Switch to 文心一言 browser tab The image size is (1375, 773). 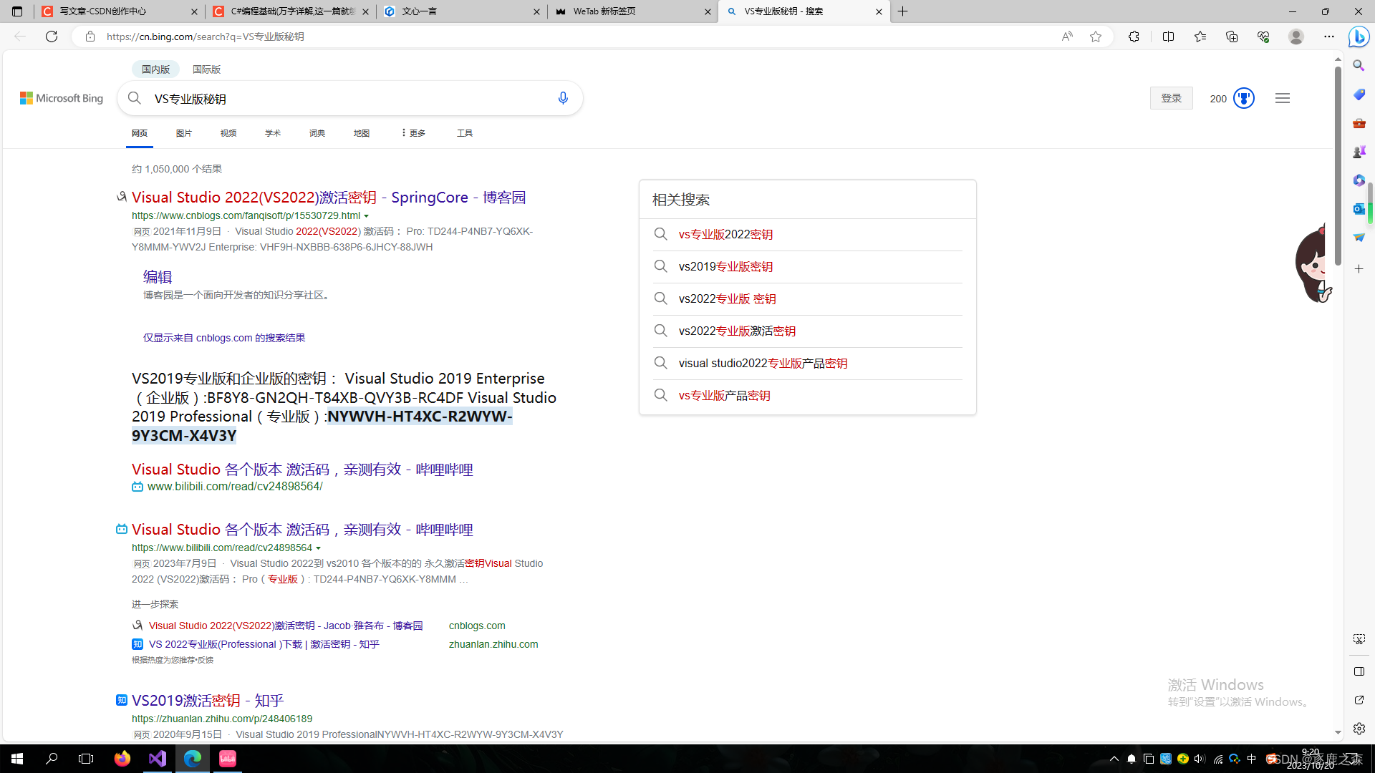click(x=461, y=11)
